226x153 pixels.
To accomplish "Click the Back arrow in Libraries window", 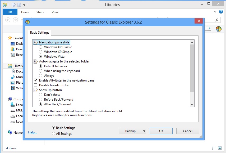I will [8, 20].
